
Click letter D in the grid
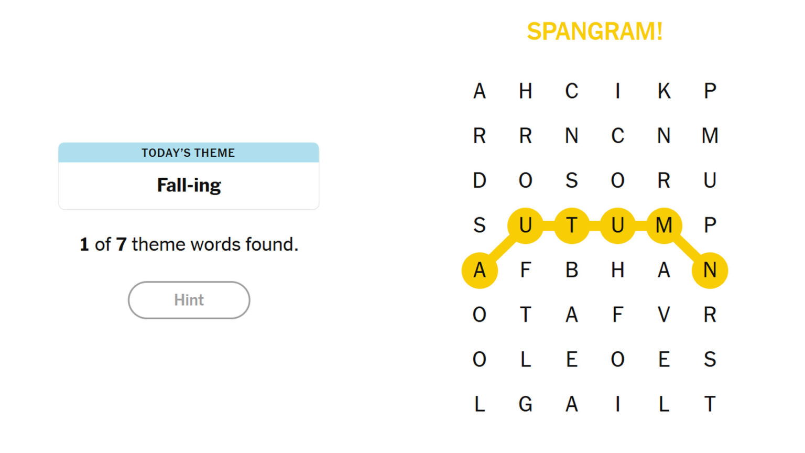479,180
